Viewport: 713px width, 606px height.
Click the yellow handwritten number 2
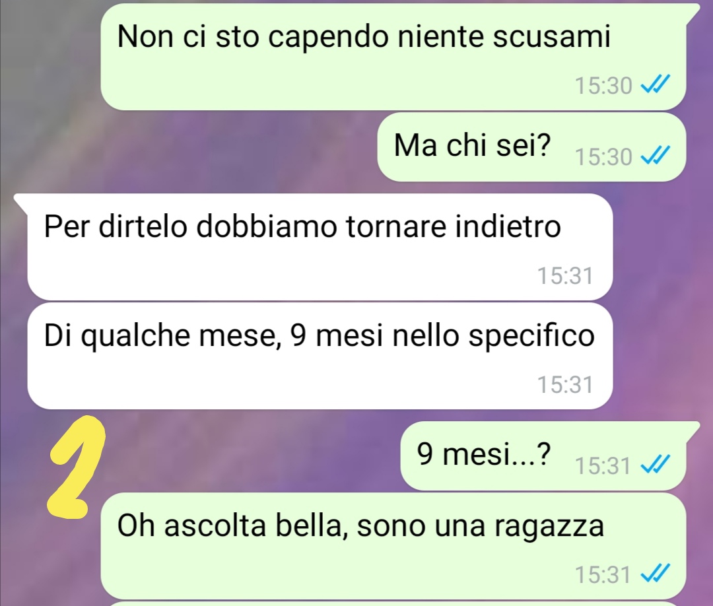[77, 467]
